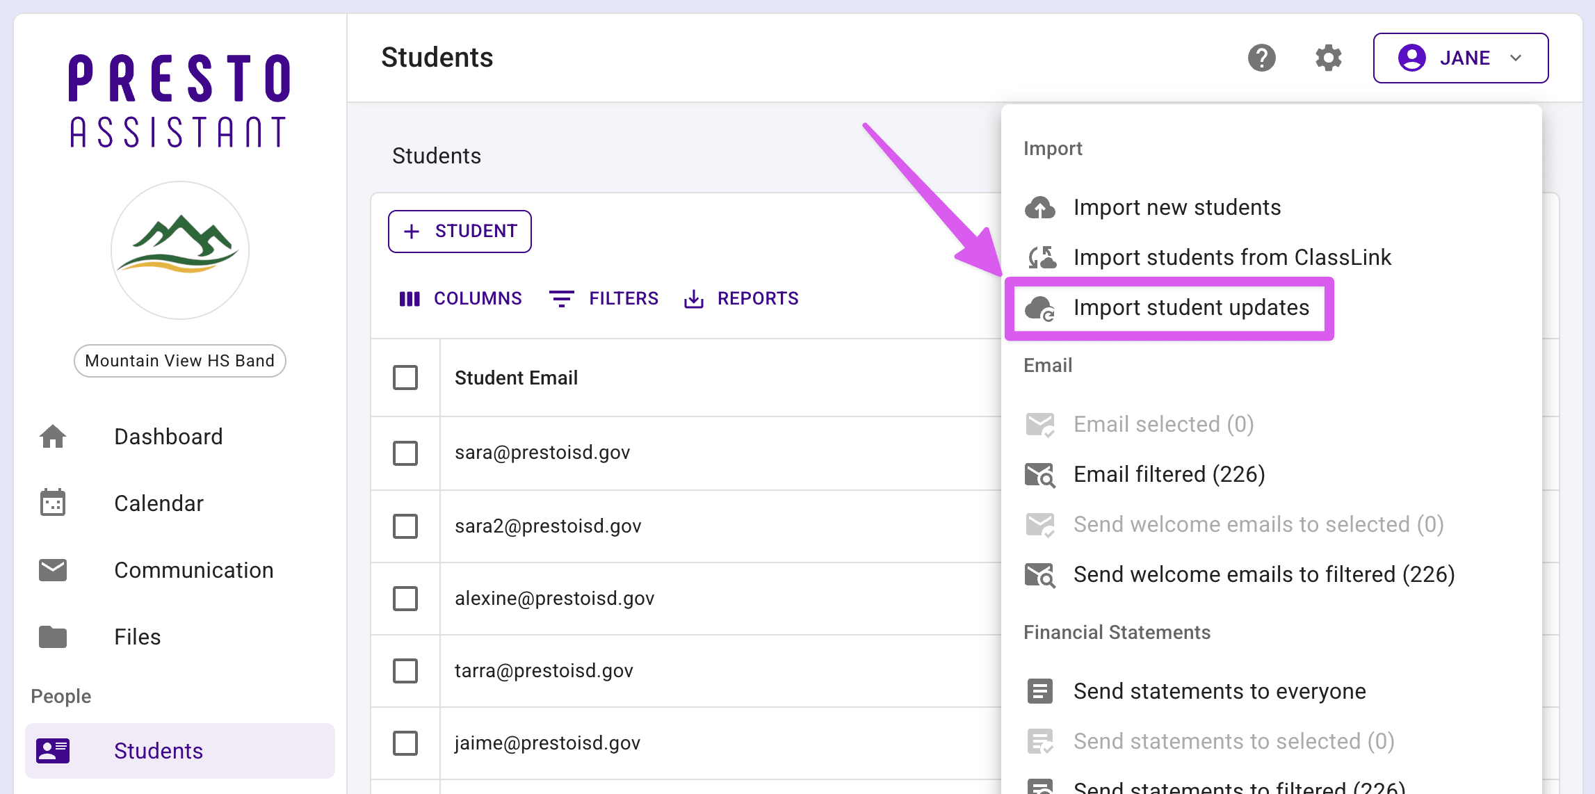The image size is (1595, 794).
Task: Click the Students ID card icon
Action: [x=53, y=751]
